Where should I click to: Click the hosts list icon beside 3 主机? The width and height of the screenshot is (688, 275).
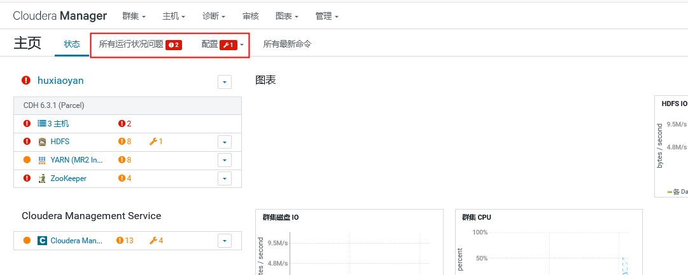[x=41, y=123]
